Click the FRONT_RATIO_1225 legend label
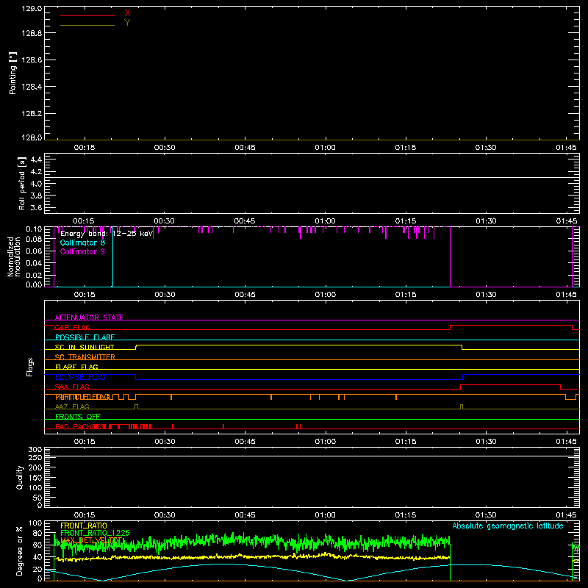Screen dimensions: 588x588 click(95, 533)
